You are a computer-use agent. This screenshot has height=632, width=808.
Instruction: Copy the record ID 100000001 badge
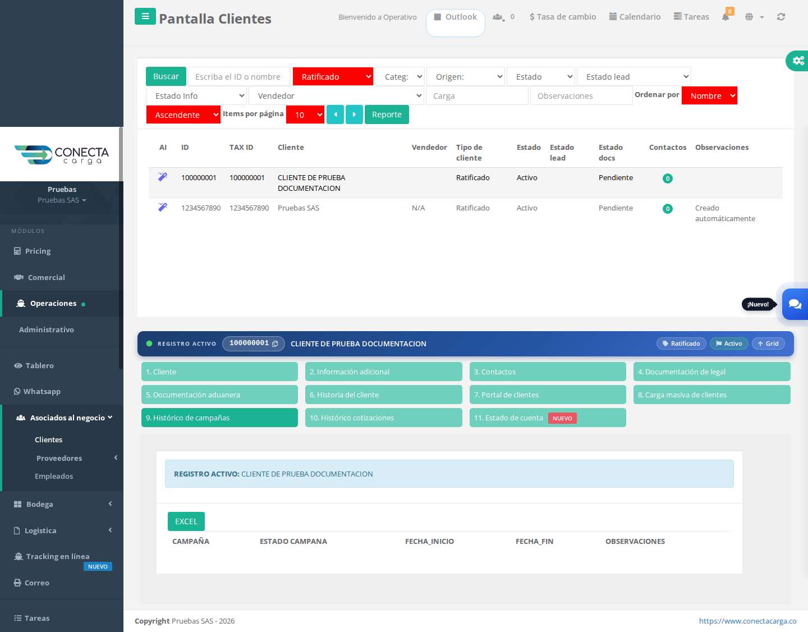(254, 344)
